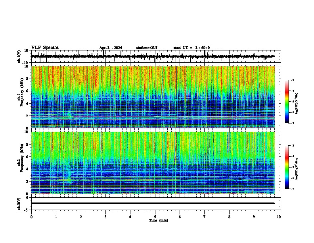Click the "8" tick on the time axis
Image resolution: width=314 pixels, height=243 pixels.
(x=229, y=217)
